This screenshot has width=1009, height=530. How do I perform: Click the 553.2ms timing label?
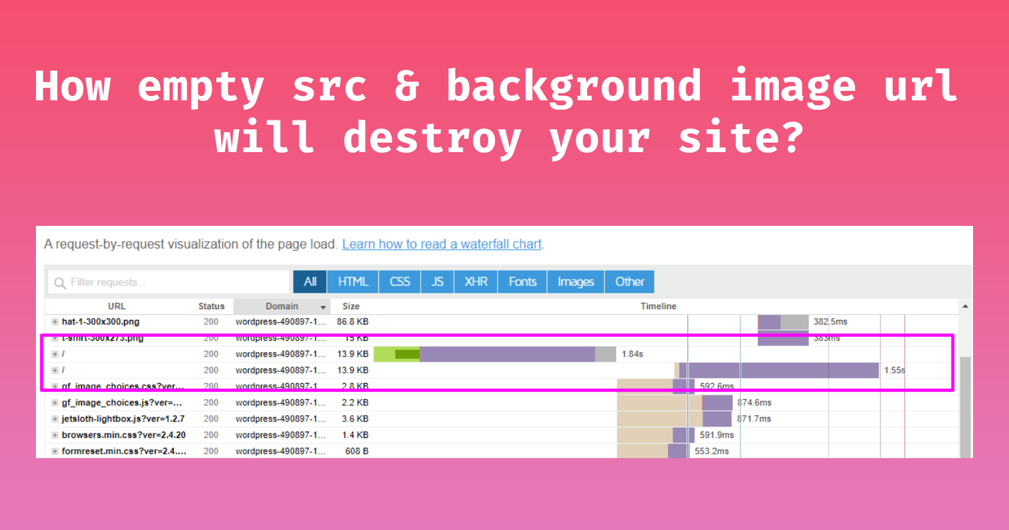coord(711,452)
